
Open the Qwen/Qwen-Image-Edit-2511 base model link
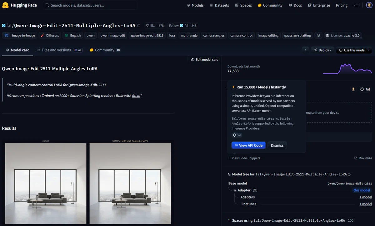tap(350, 184)
